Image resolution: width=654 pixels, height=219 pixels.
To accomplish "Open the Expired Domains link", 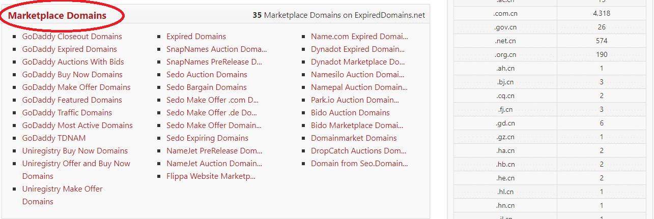I will coord(196,37).
